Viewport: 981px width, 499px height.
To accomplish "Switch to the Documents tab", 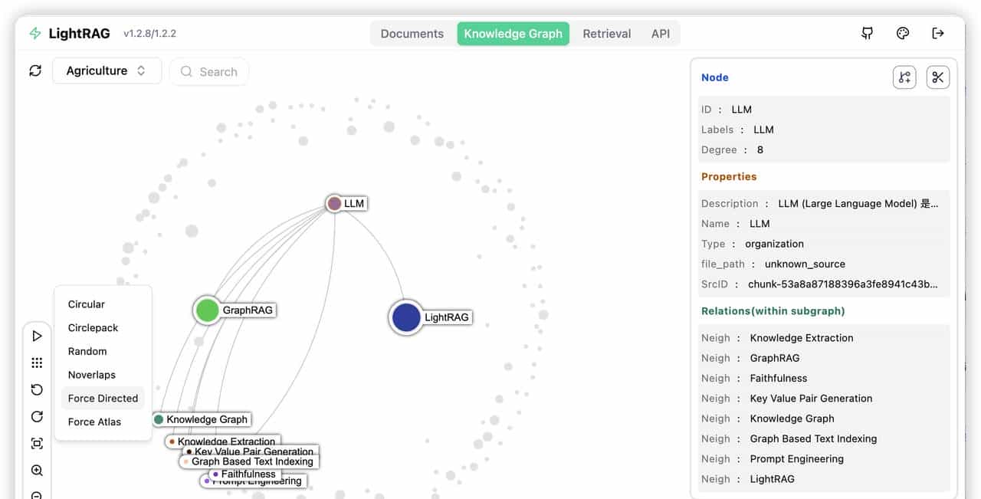I will [412, 34].
